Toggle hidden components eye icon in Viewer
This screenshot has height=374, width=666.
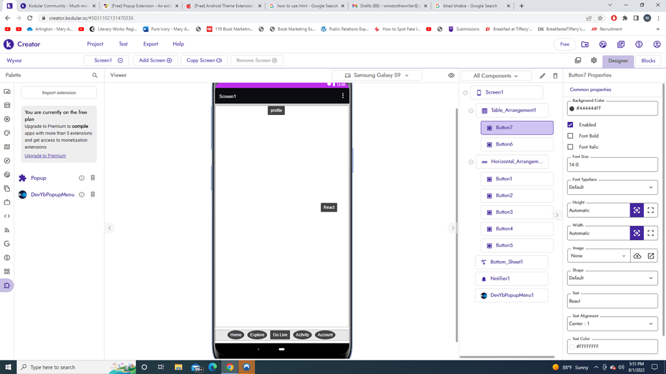pos(451,75)
